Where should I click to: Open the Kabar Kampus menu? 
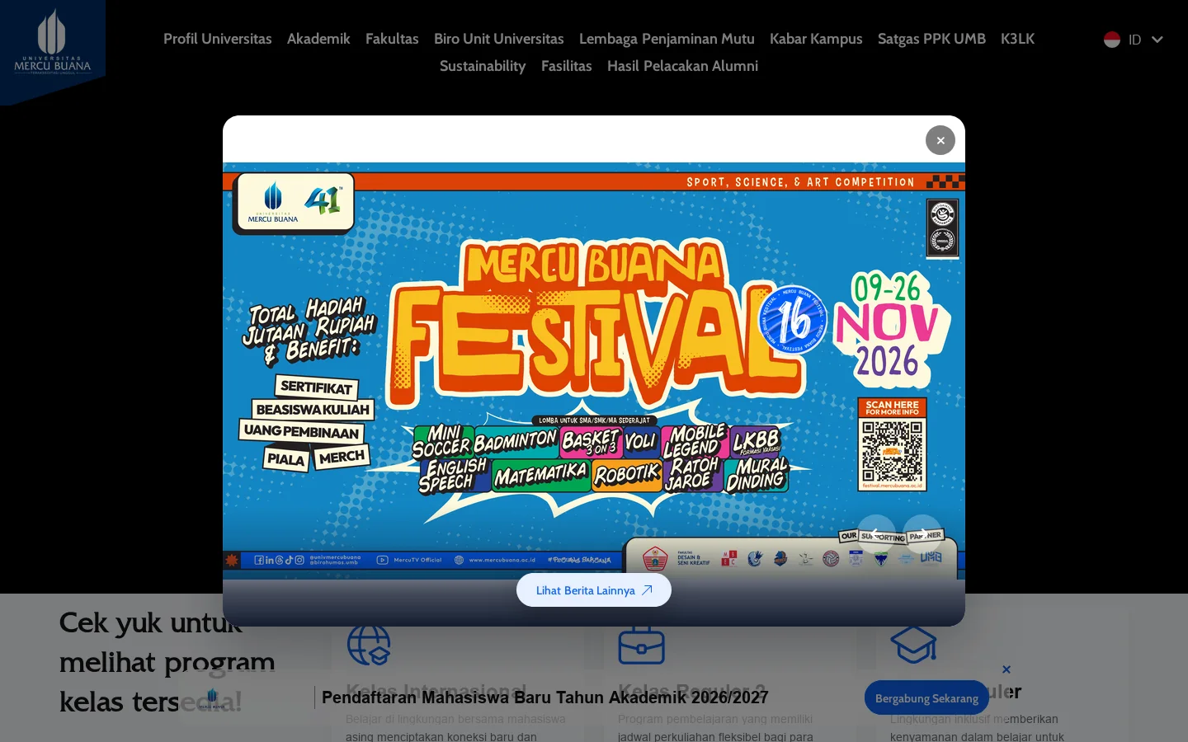pos(816,39)
